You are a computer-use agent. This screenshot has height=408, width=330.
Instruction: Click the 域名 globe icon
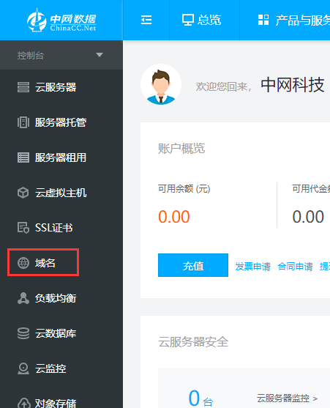23,263
